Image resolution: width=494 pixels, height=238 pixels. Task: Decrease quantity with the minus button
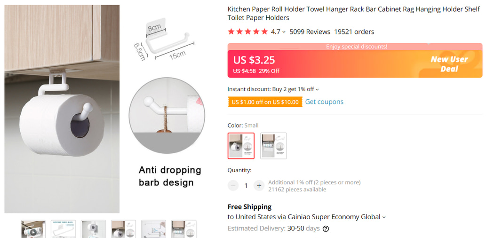point(233,185)
